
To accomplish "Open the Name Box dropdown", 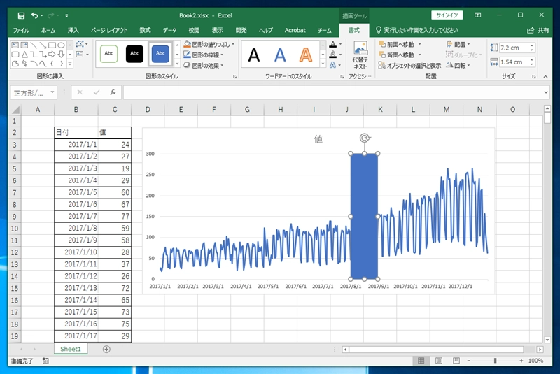I will point(52,93).
